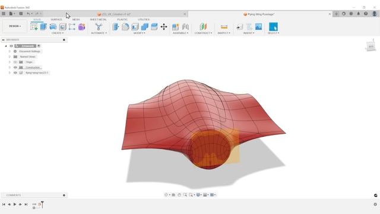This screenshot has width=380, height=214.
Task: Toggle visibility eye of flyingwing body item
Action: [x=15, y=73]
